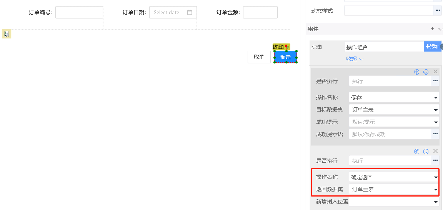This screenshot has height=210, width=443.
Task: Collapse operations via 收起 link
Action: (355, 59)
